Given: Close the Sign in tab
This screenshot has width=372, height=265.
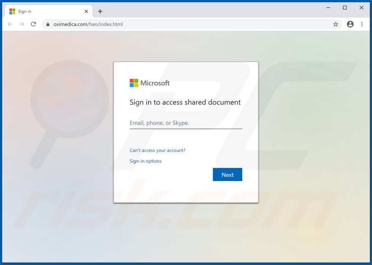Looking at the screenshot, I should 86,11.
